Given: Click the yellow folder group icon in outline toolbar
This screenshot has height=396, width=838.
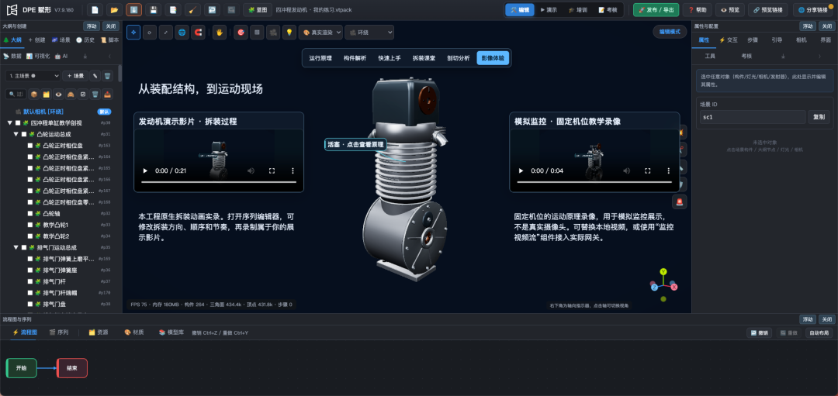Looking at the screenshot, I should click(47, 94).
